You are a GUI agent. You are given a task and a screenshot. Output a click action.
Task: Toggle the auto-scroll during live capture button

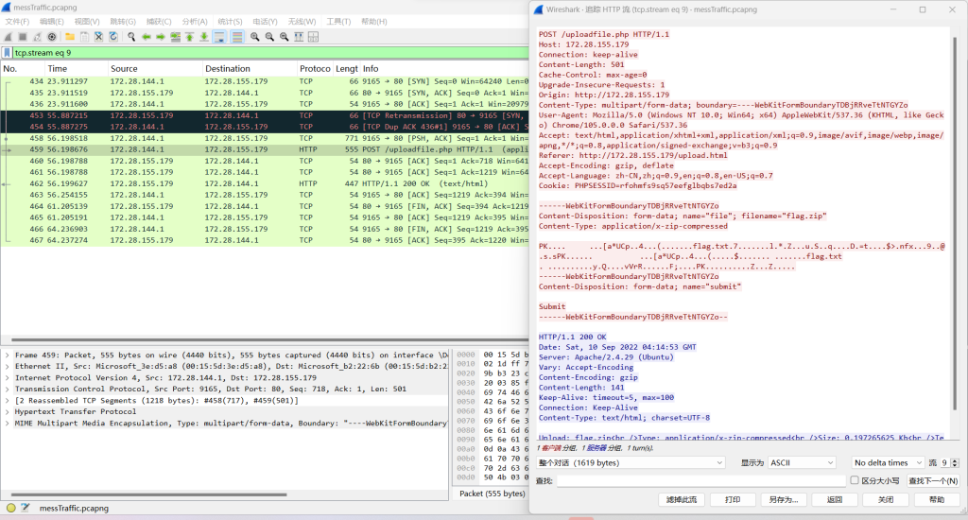point(219,37)
